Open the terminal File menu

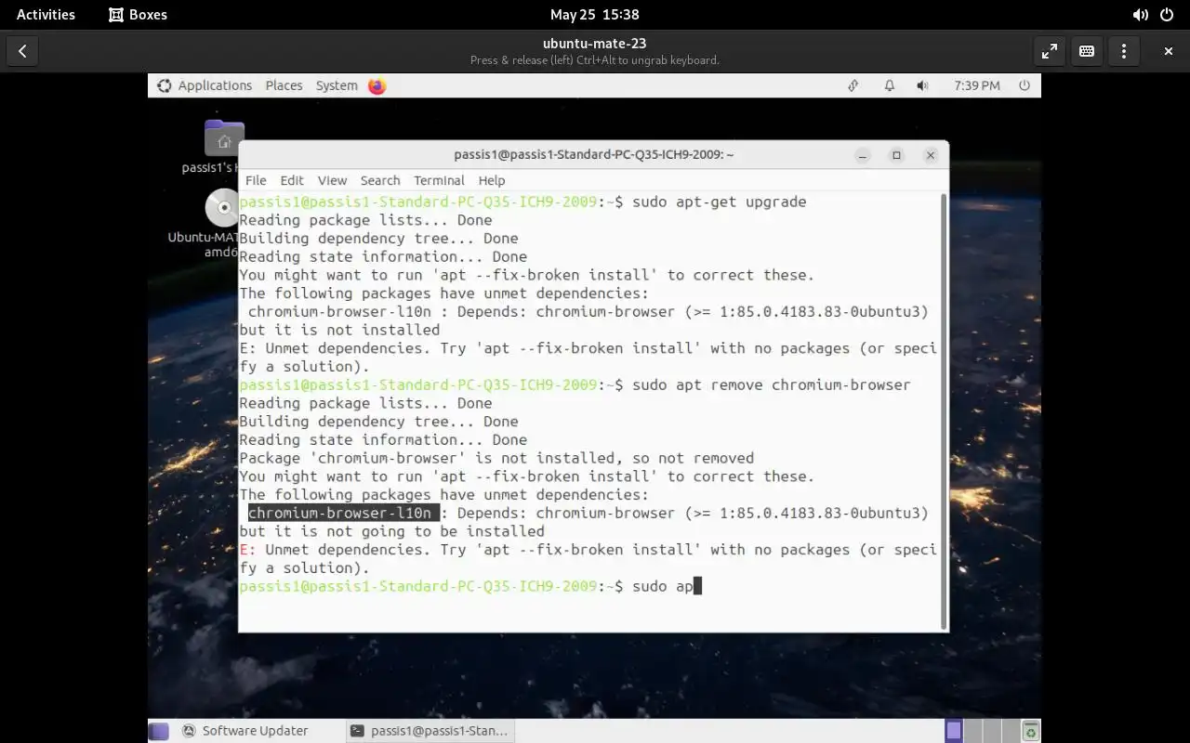[x=256, y=180]
